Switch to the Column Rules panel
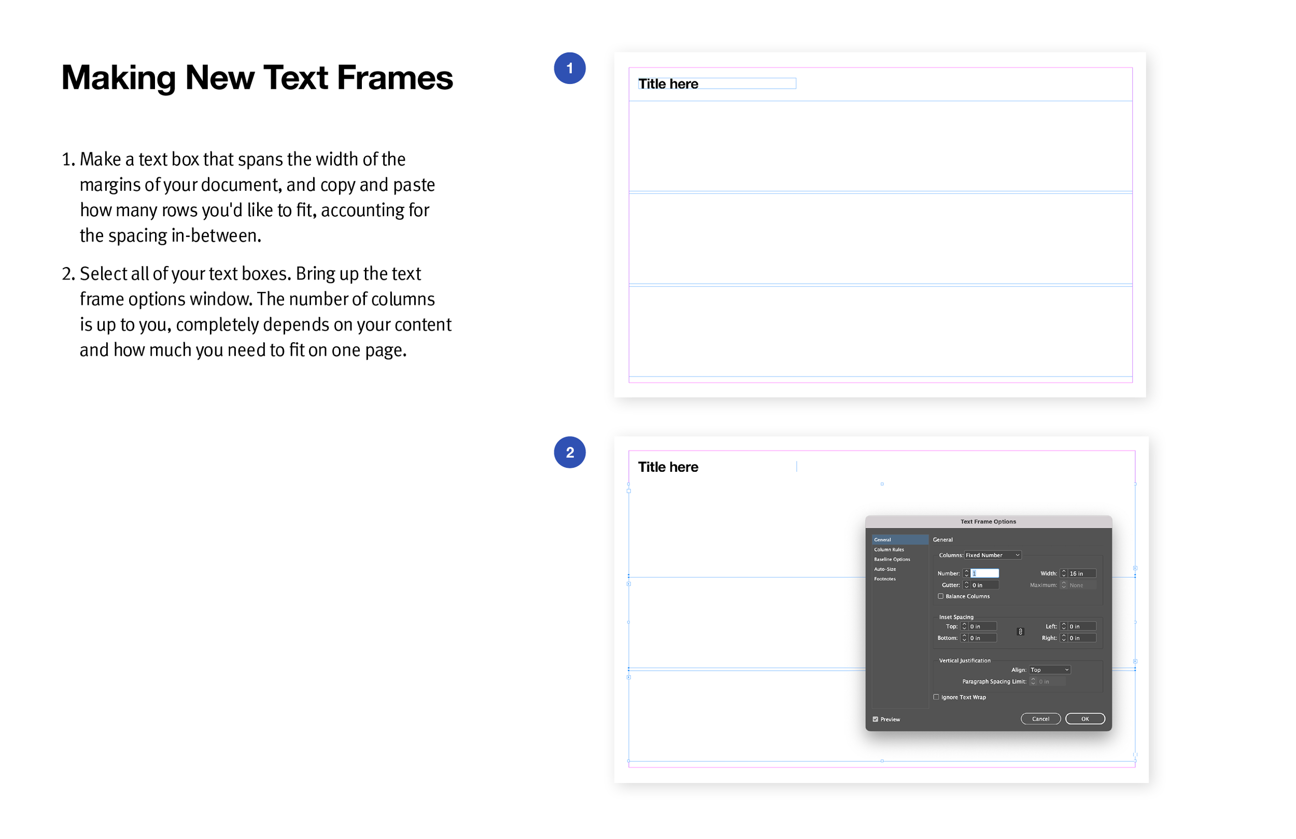1296x839 pixels. click(x=889, y=550)
